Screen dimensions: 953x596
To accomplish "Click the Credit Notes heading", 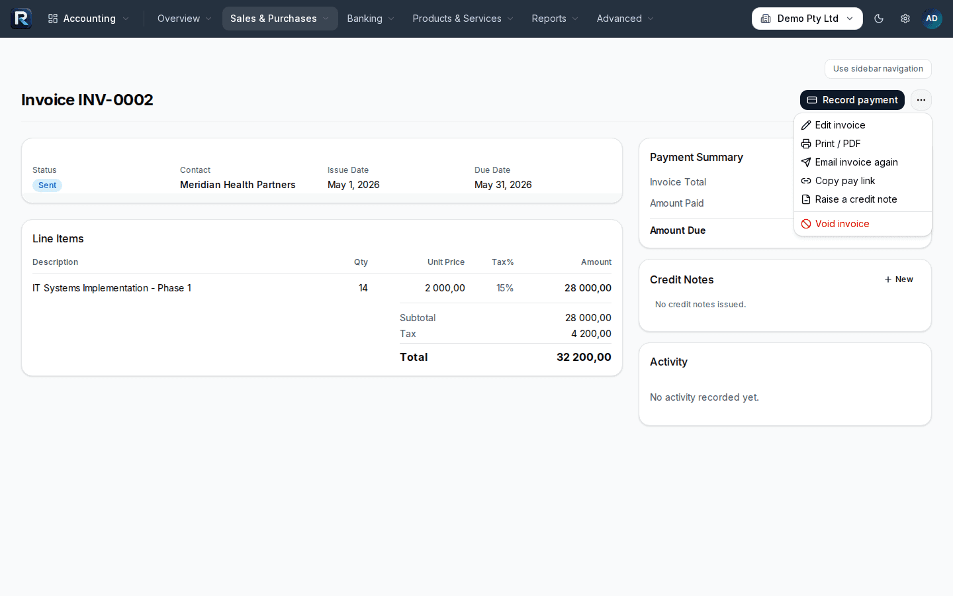I will tap(682, 280).
